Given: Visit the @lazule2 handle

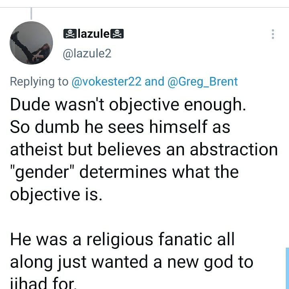Looking at the screenshot, I should coord(87,54).
